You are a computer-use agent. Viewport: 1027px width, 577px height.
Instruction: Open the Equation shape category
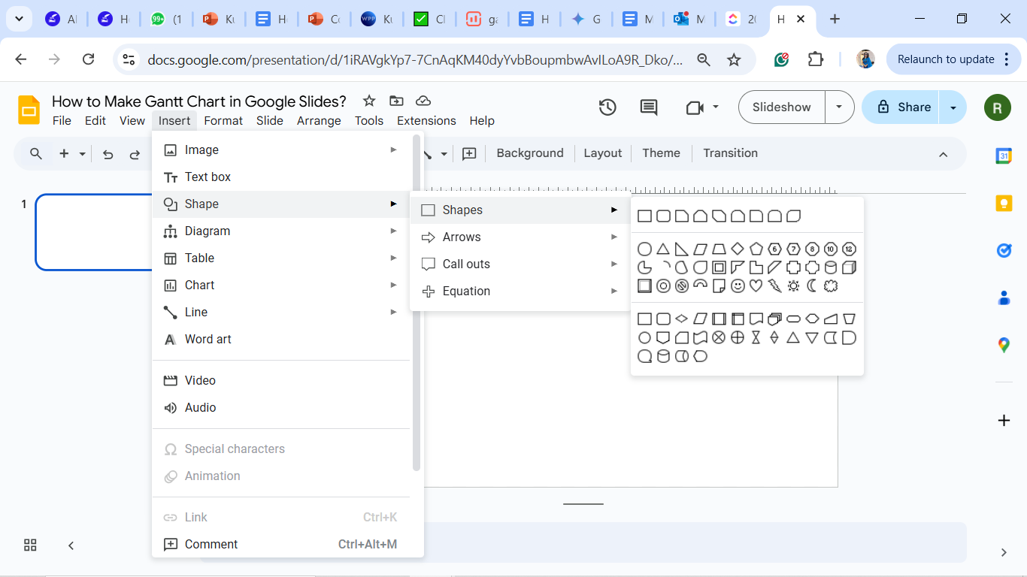(x=520, y=291)
